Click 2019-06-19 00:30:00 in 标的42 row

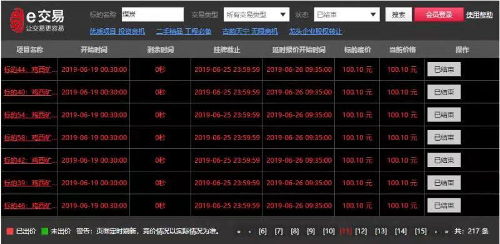(x=94, y=160)
